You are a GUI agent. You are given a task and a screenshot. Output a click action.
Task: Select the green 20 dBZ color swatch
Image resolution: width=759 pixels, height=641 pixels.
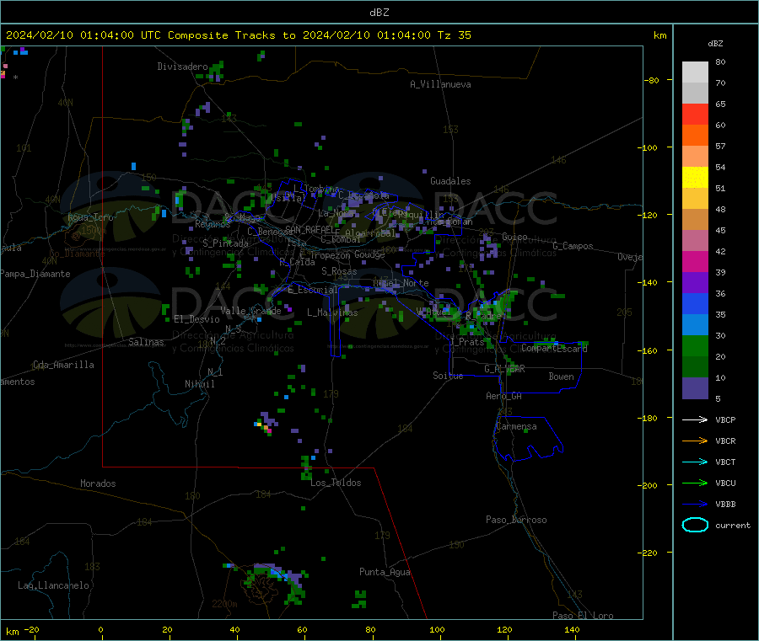click(695, 345)
